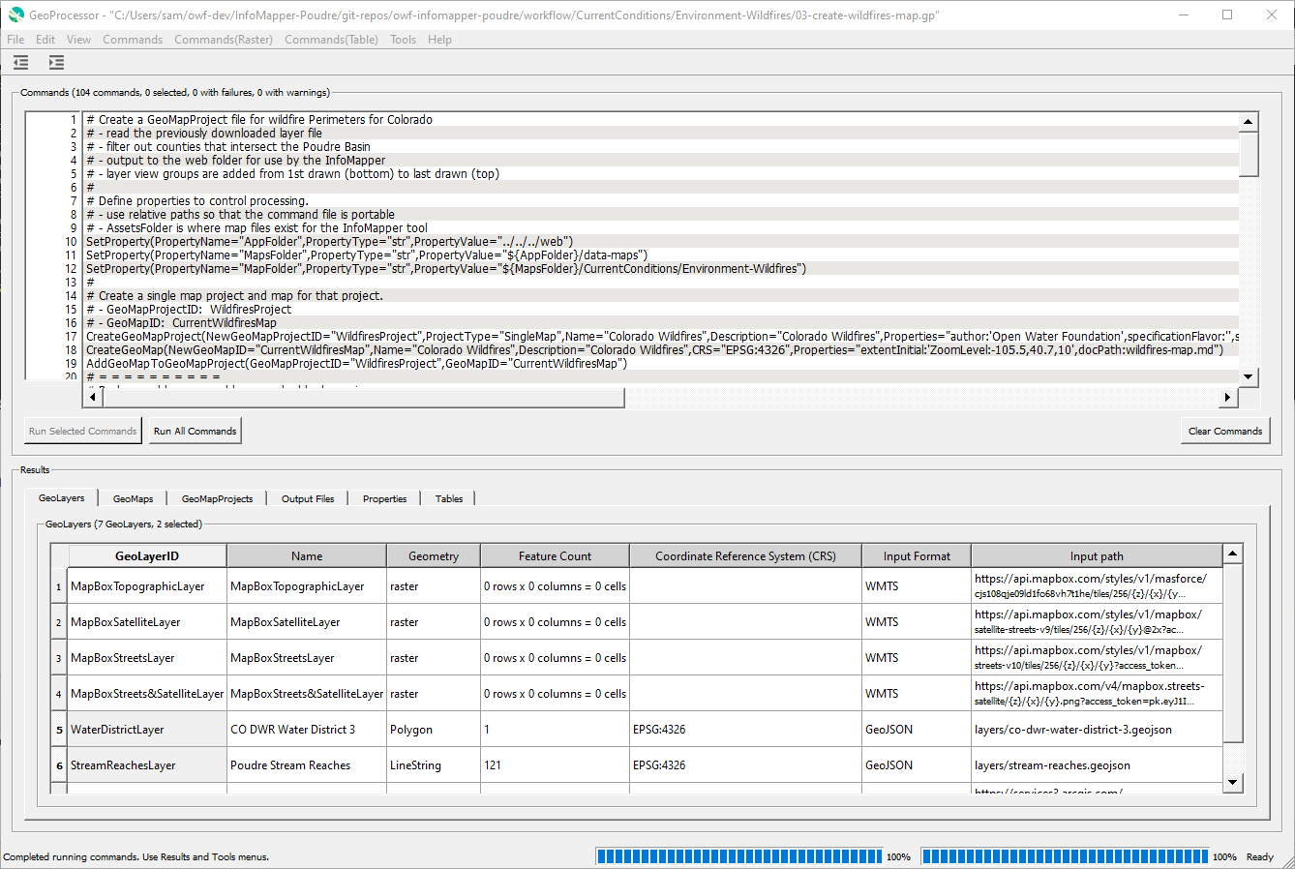Screen dimensions: 1295x869
Task: Click layers/co-dwr-water-district-3.geojson path cell
Action: (x=1097, y=729)
